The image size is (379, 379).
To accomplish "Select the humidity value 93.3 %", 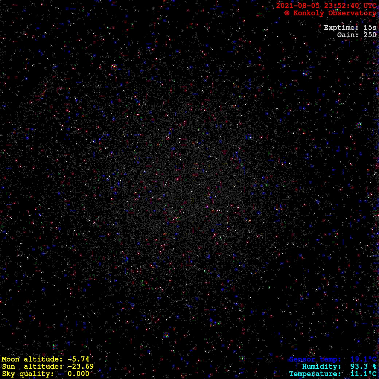I will coord(363,367).
